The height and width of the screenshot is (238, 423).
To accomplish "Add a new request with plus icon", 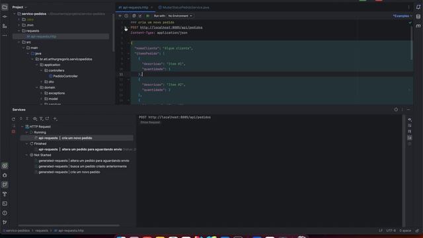I will coord(120,16).
